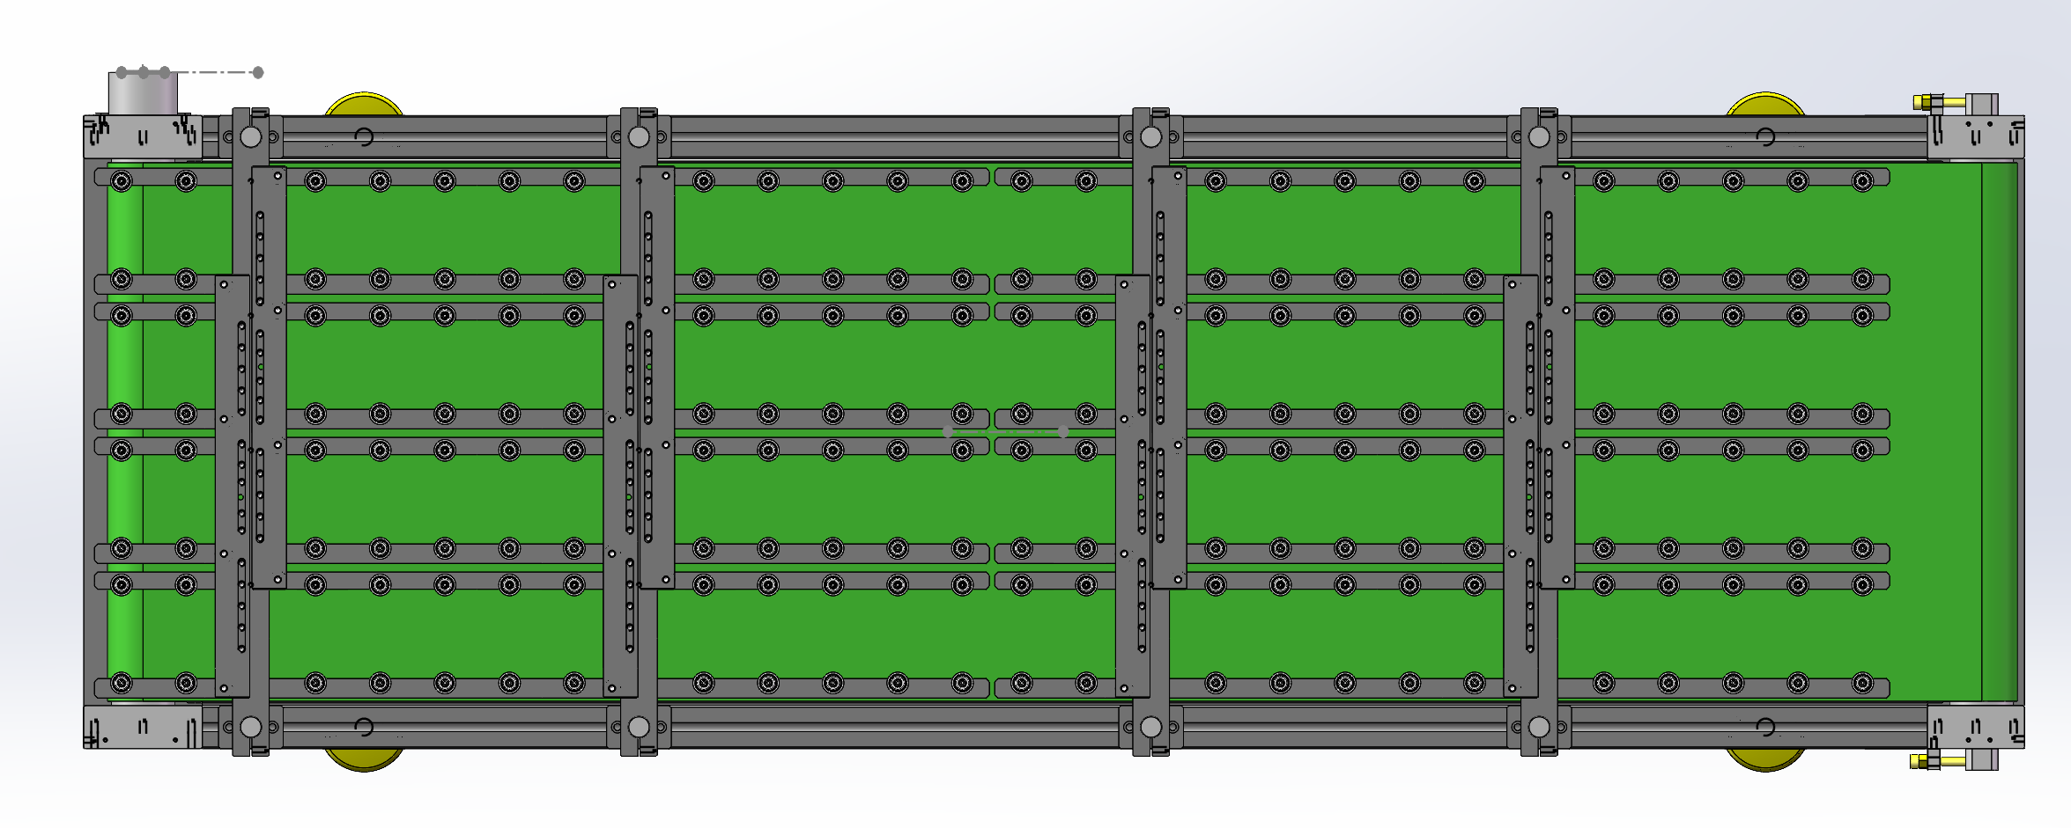Select the yellow wheel nearest the drive motor

364,104
